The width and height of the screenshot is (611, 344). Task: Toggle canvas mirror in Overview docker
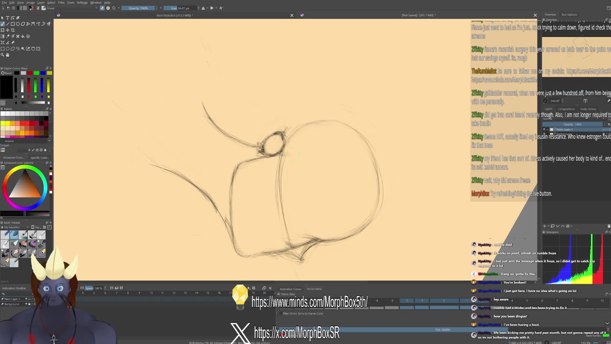[585, 101]
